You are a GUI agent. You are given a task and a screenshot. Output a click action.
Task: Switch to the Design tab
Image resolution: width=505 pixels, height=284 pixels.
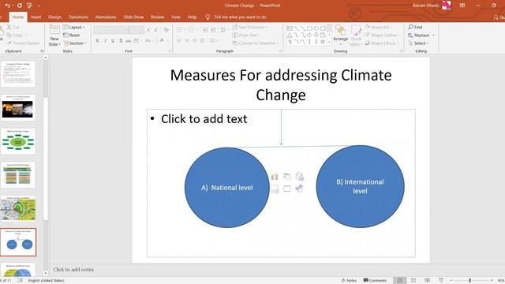point(54,17)
